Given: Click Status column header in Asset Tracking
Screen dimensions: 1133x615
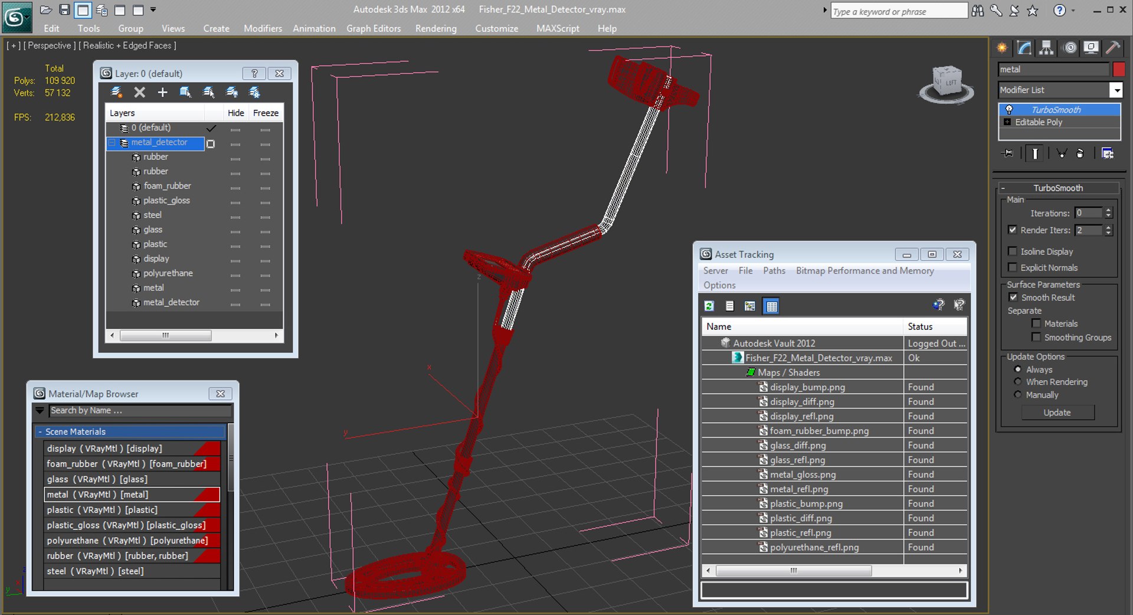Looking at the screenshot, I should (x=935, y=326).
